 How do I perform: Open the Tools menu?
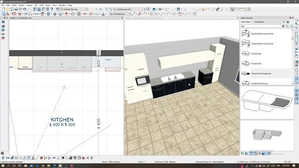(x=48, y=5)
